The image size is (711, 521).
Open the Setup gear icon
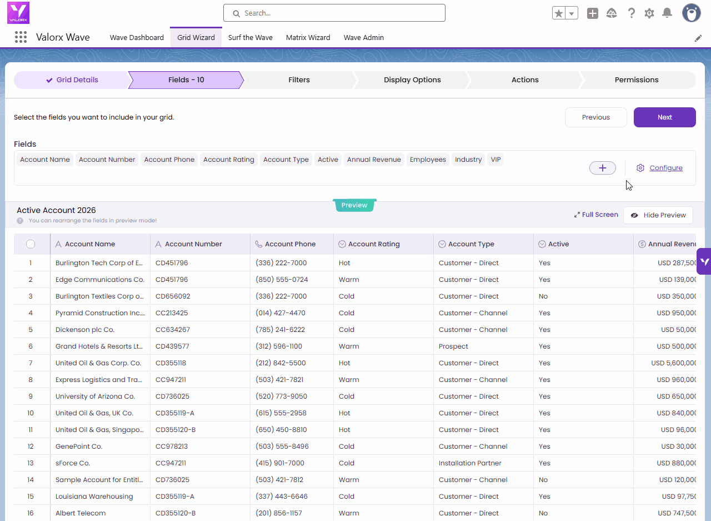[x=649, y=13]
